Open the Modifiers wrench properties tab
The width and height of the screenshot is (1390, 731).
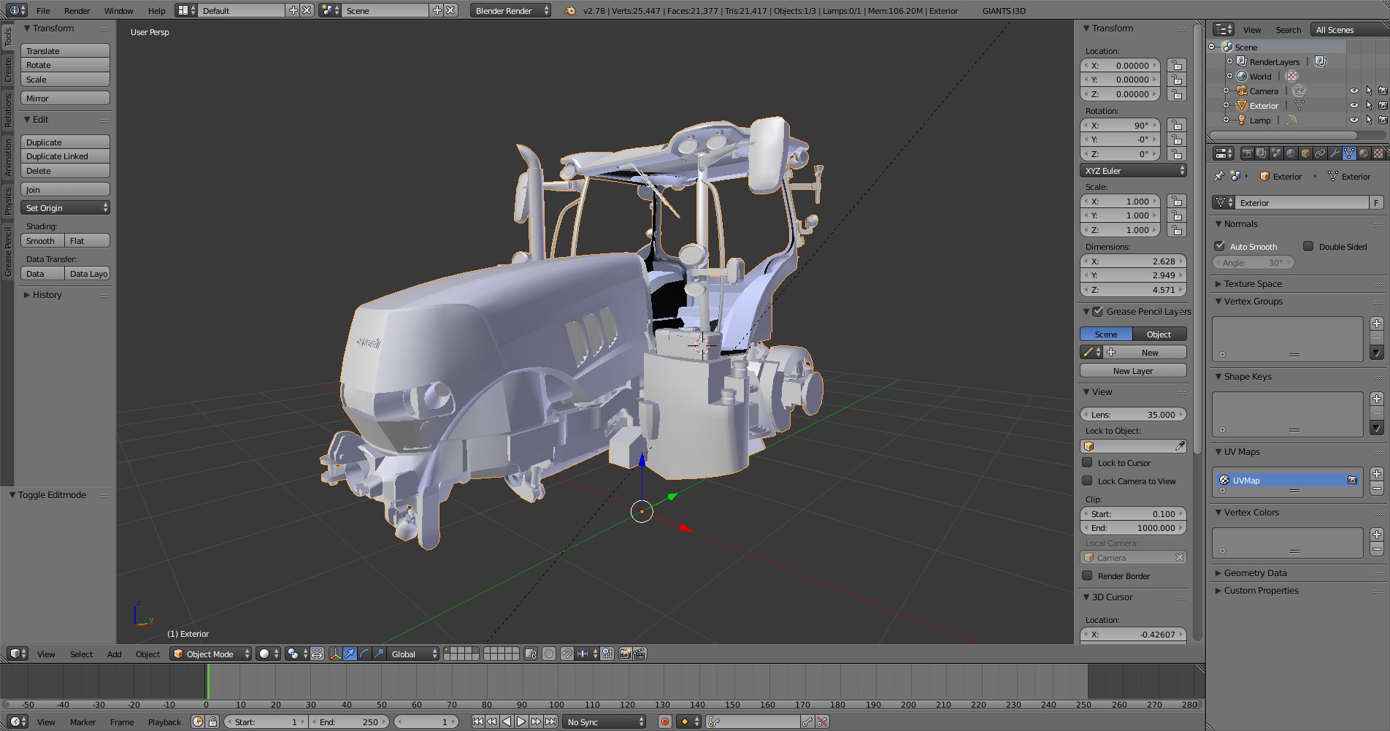[1335, 153]
